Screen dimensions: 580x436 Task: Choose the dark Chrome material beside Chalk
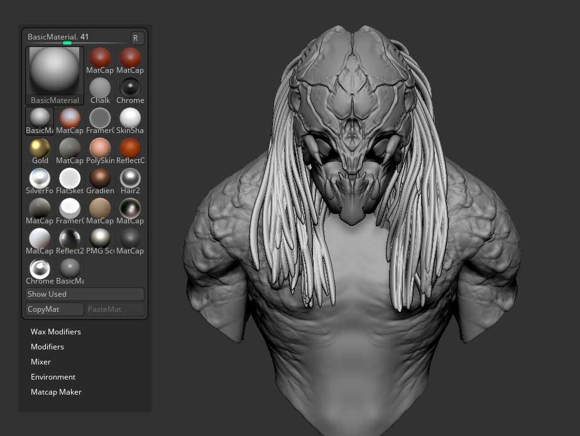(x=130, y=91)
